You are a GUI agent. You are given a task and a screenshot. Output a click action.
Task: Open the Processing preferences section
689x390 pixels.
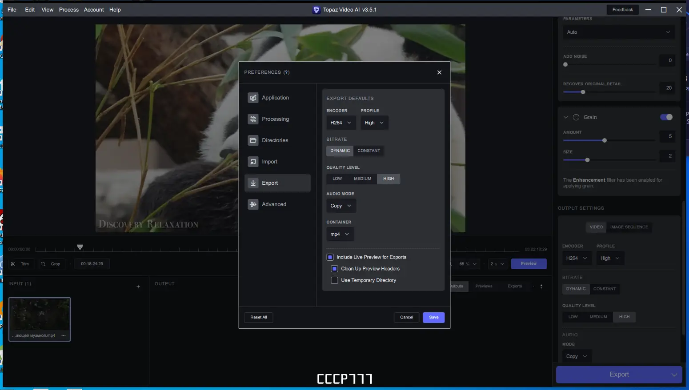[277, 119]
